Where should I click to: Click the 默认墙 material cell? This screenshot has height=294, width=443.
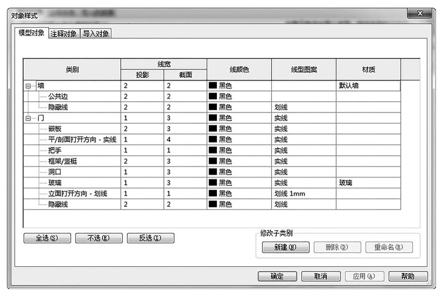pyautogui.click(x=349, y=86)
